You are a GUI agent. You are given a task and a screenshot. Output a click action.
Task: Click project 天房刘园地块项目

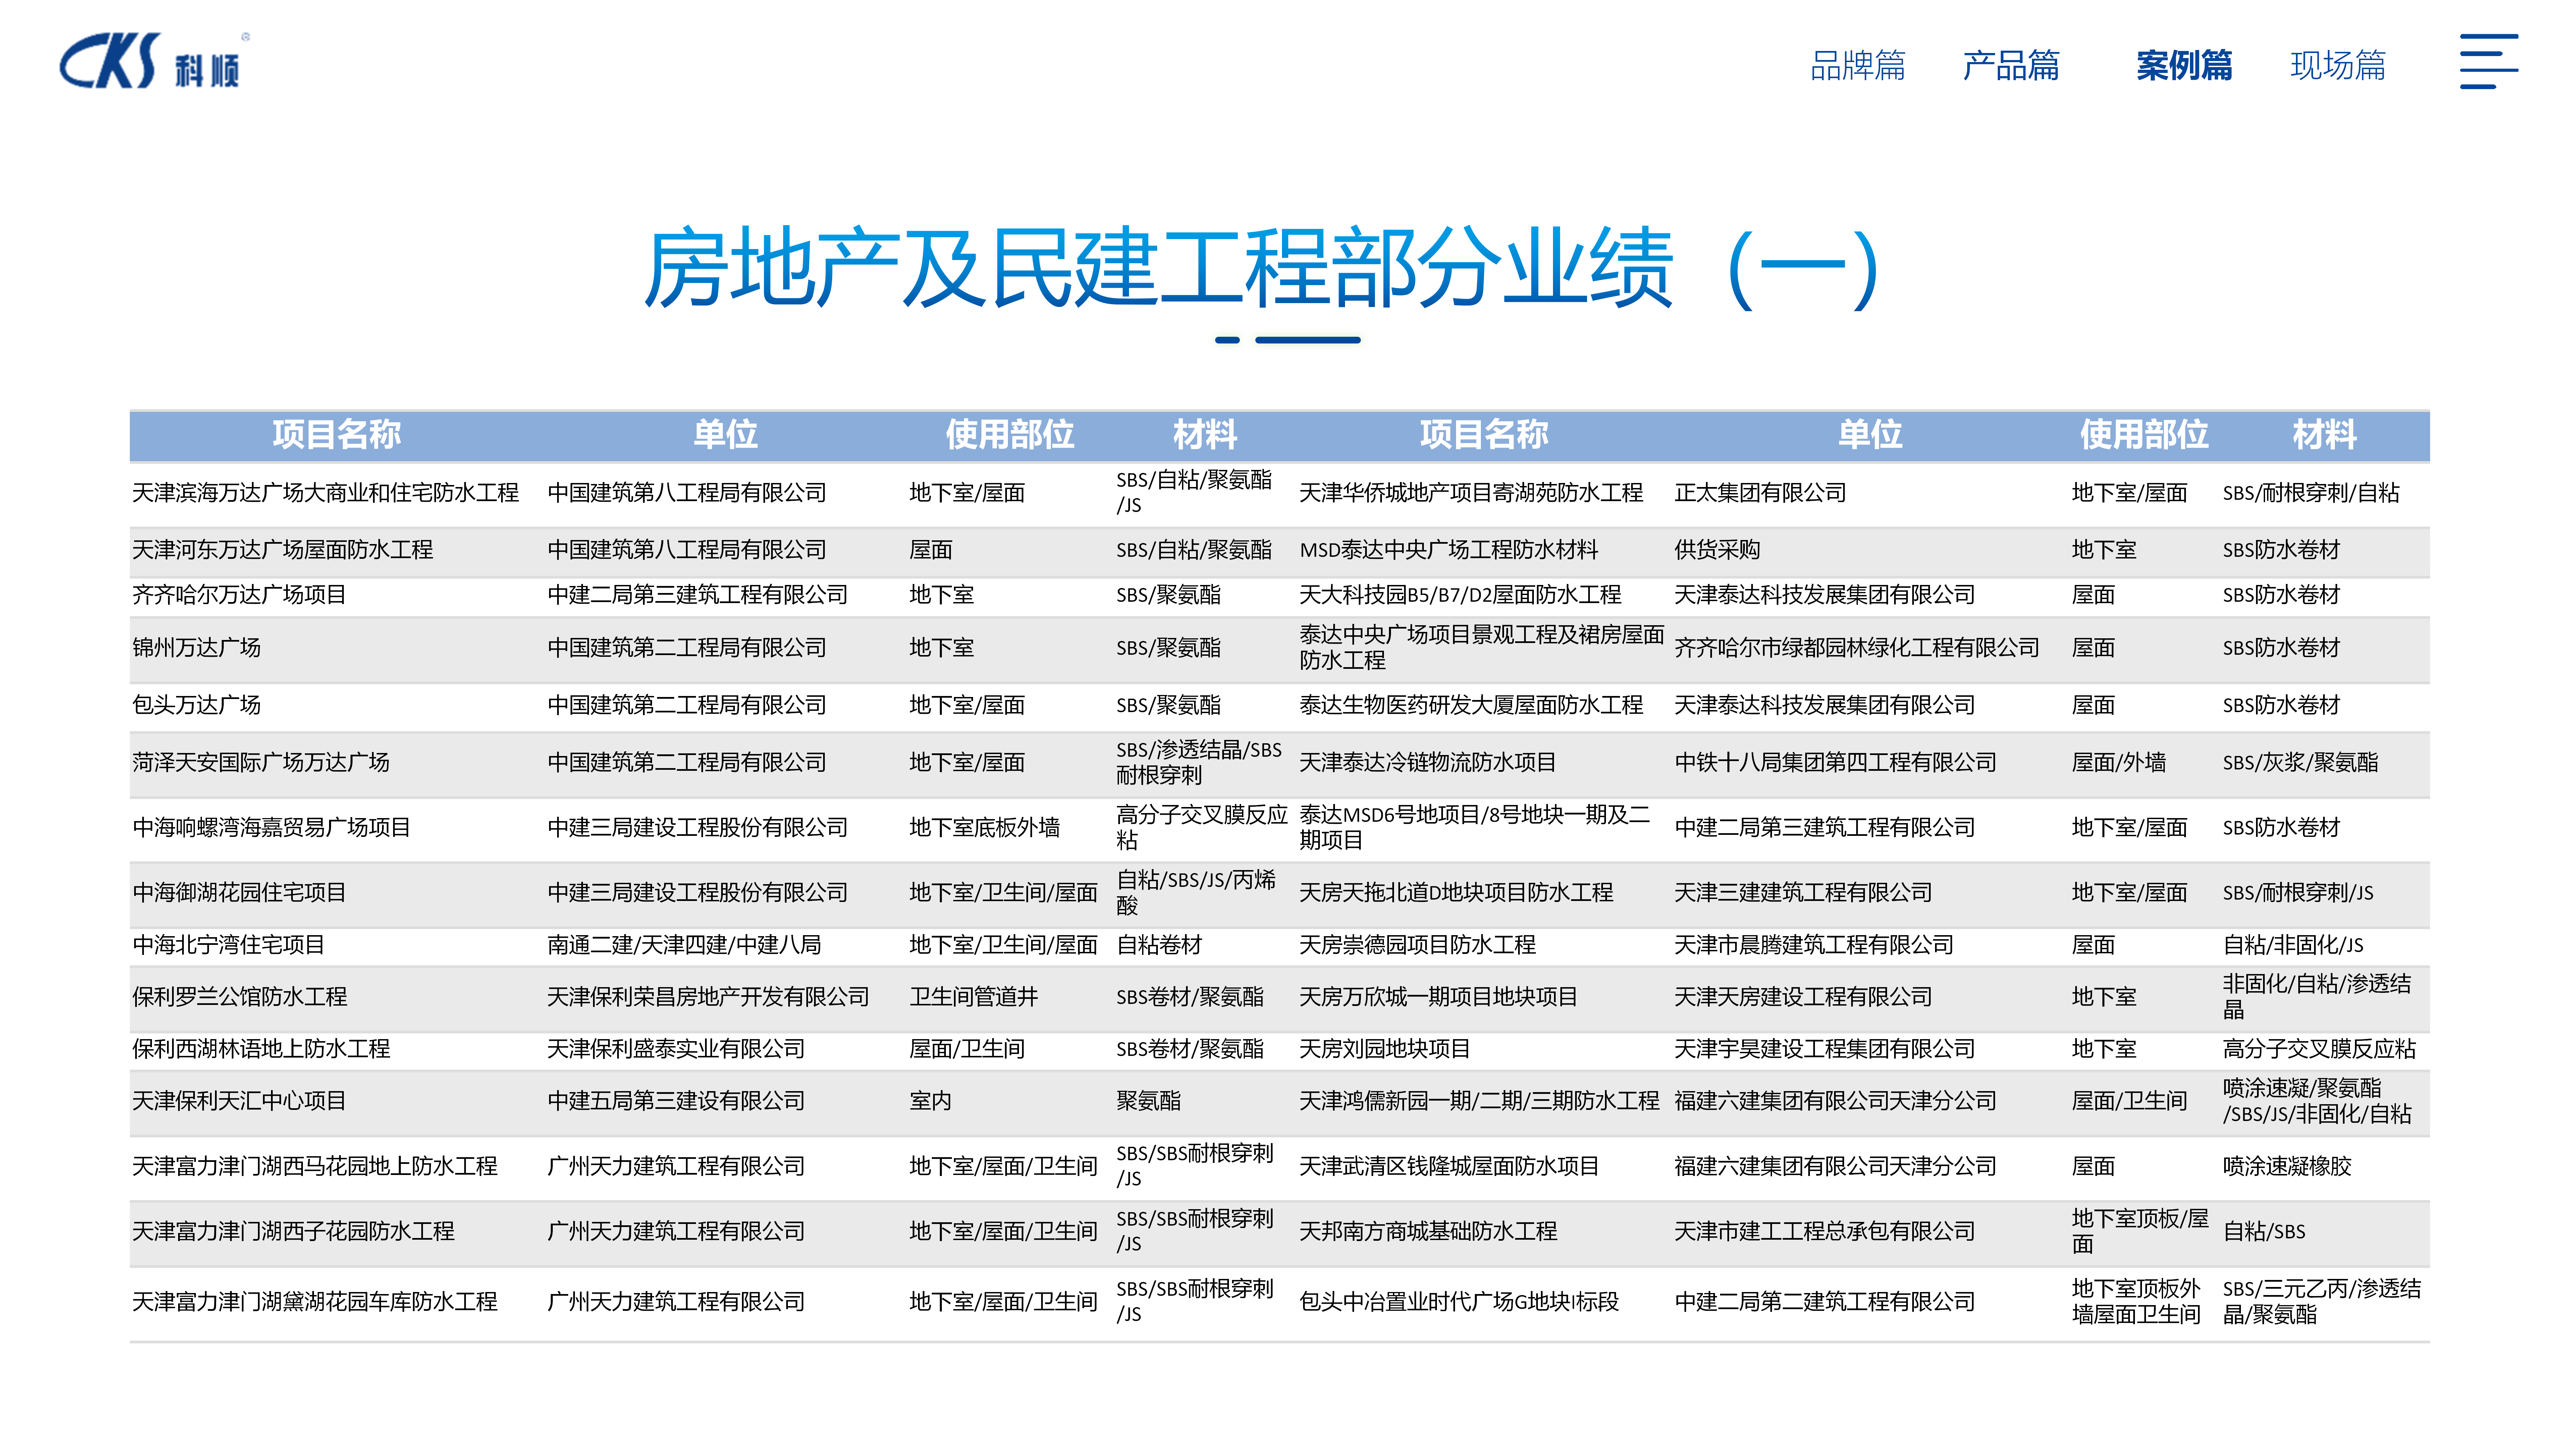tap(1385, 1049)
